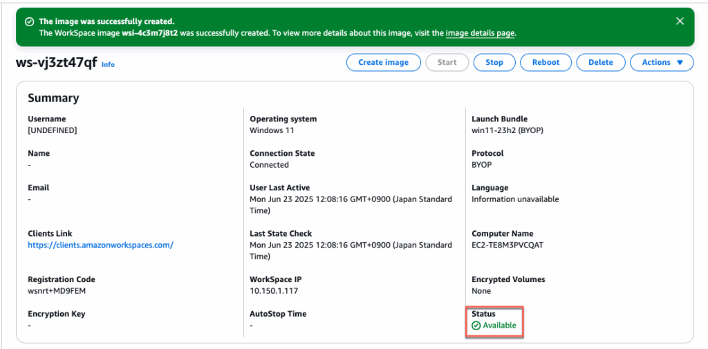Click the Info link beside workspace ID
The height and width of the screenshot is (349, 708).
point(108,64)
